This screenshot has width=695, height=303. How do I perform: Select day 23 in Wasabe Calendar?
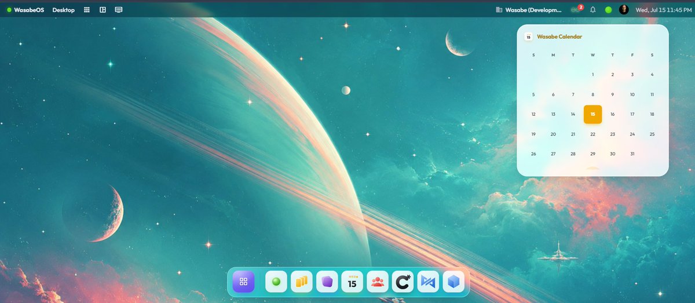(x=612, y=134)
